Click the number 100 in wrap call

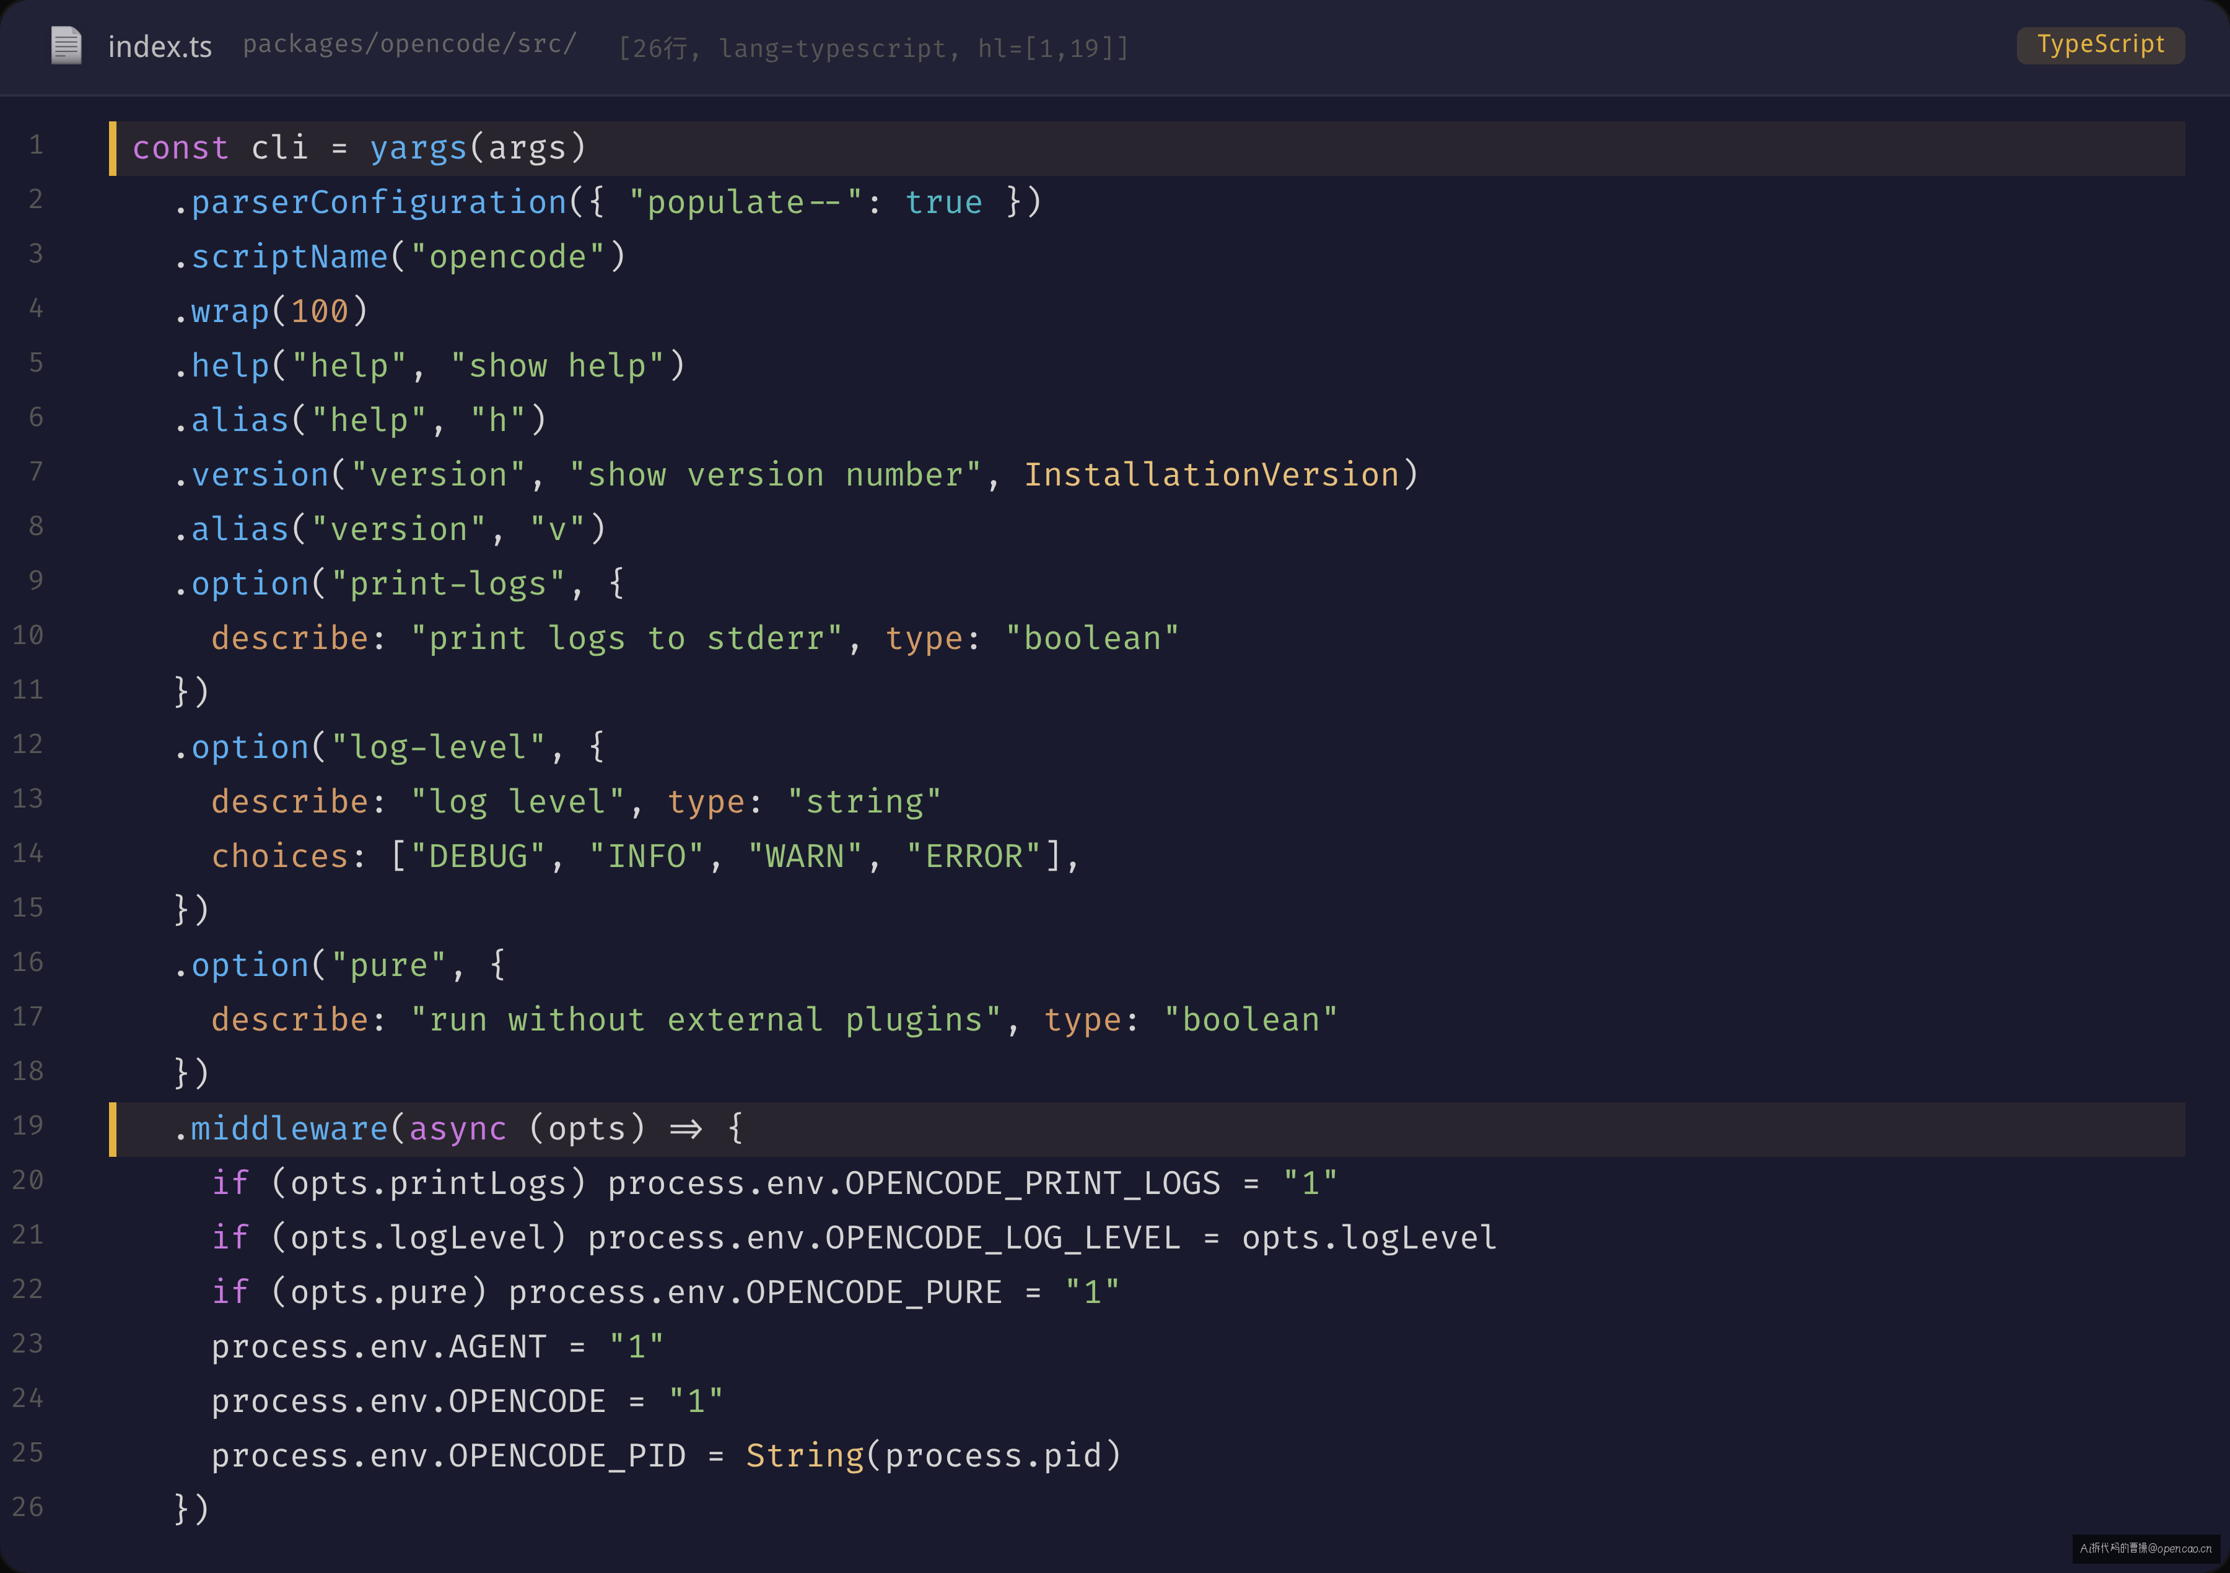320,311
